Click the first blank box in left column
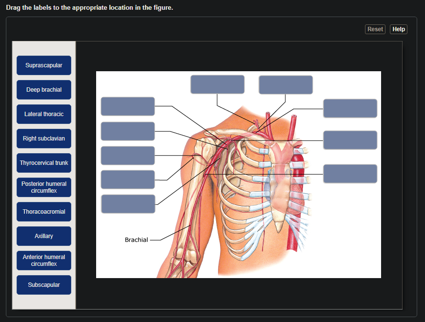The image size is (425, 322). [x=128, y=106]
